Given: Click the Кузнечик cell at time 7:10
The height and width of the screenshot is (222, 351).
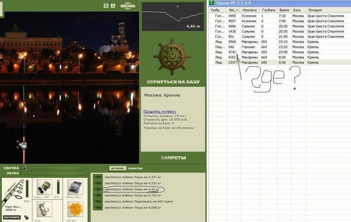Looking at the screenshot, I should pyautogui.click(x=249, y=16).
